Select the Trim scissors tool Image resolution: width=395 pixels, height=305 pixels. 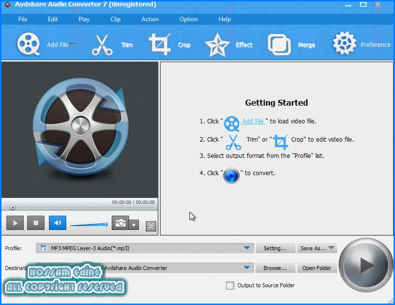[102, 45]
